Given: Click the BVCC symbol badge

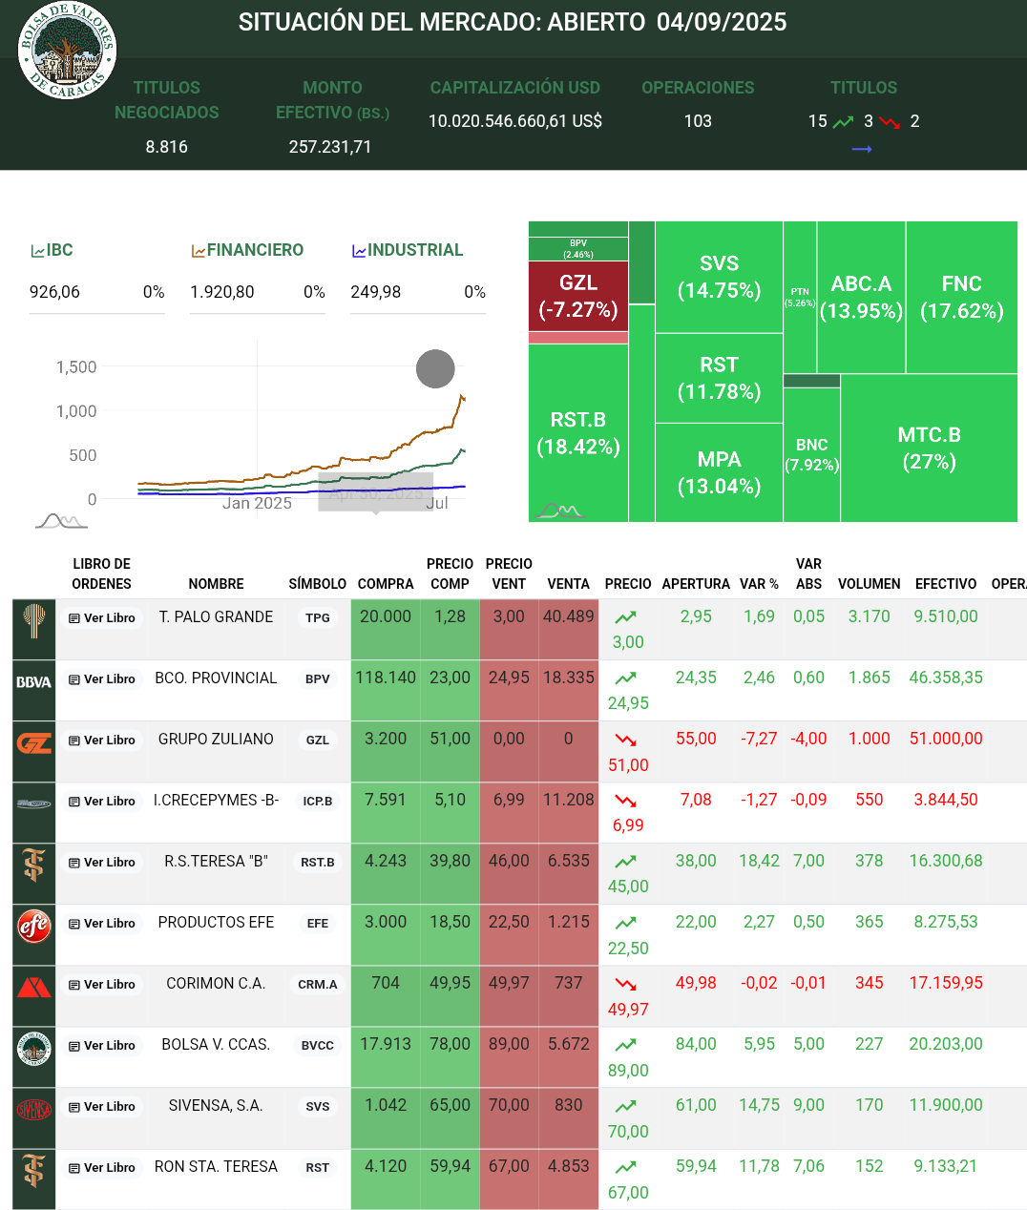Looking at the screenshot, I should [x=318, y=1046].
